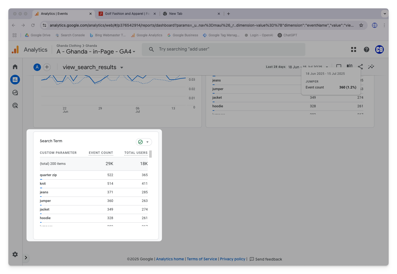
Task: Click the Help question mark icon
Action: click(x=366, y=49)
